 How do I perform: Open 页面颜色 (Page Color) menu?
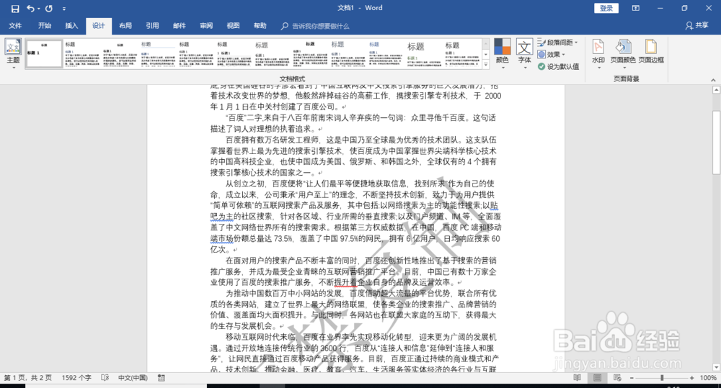[x=623, y=54]
